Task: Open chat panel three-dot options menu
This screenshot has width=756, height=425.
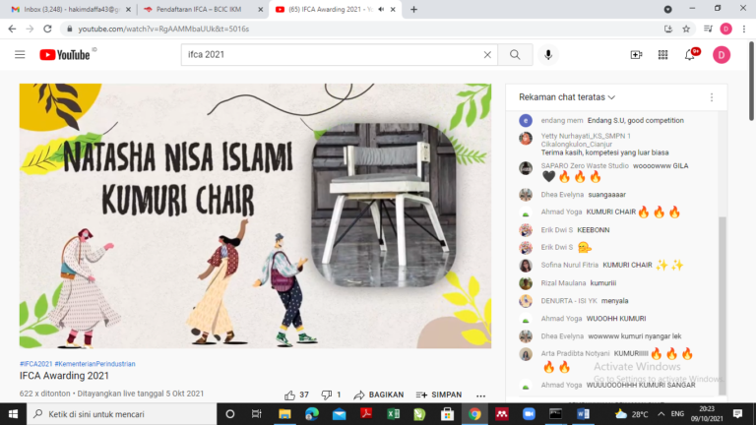Action: pos(712,97)
